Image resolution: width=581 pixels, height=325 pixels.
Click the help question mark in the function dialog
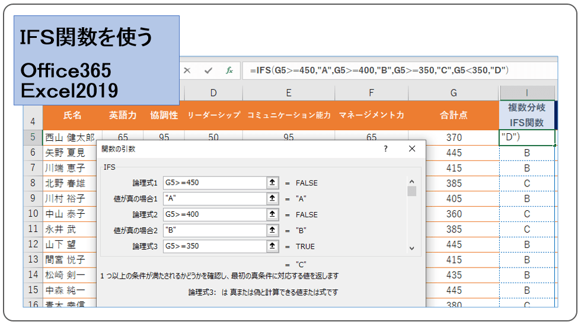386,149
